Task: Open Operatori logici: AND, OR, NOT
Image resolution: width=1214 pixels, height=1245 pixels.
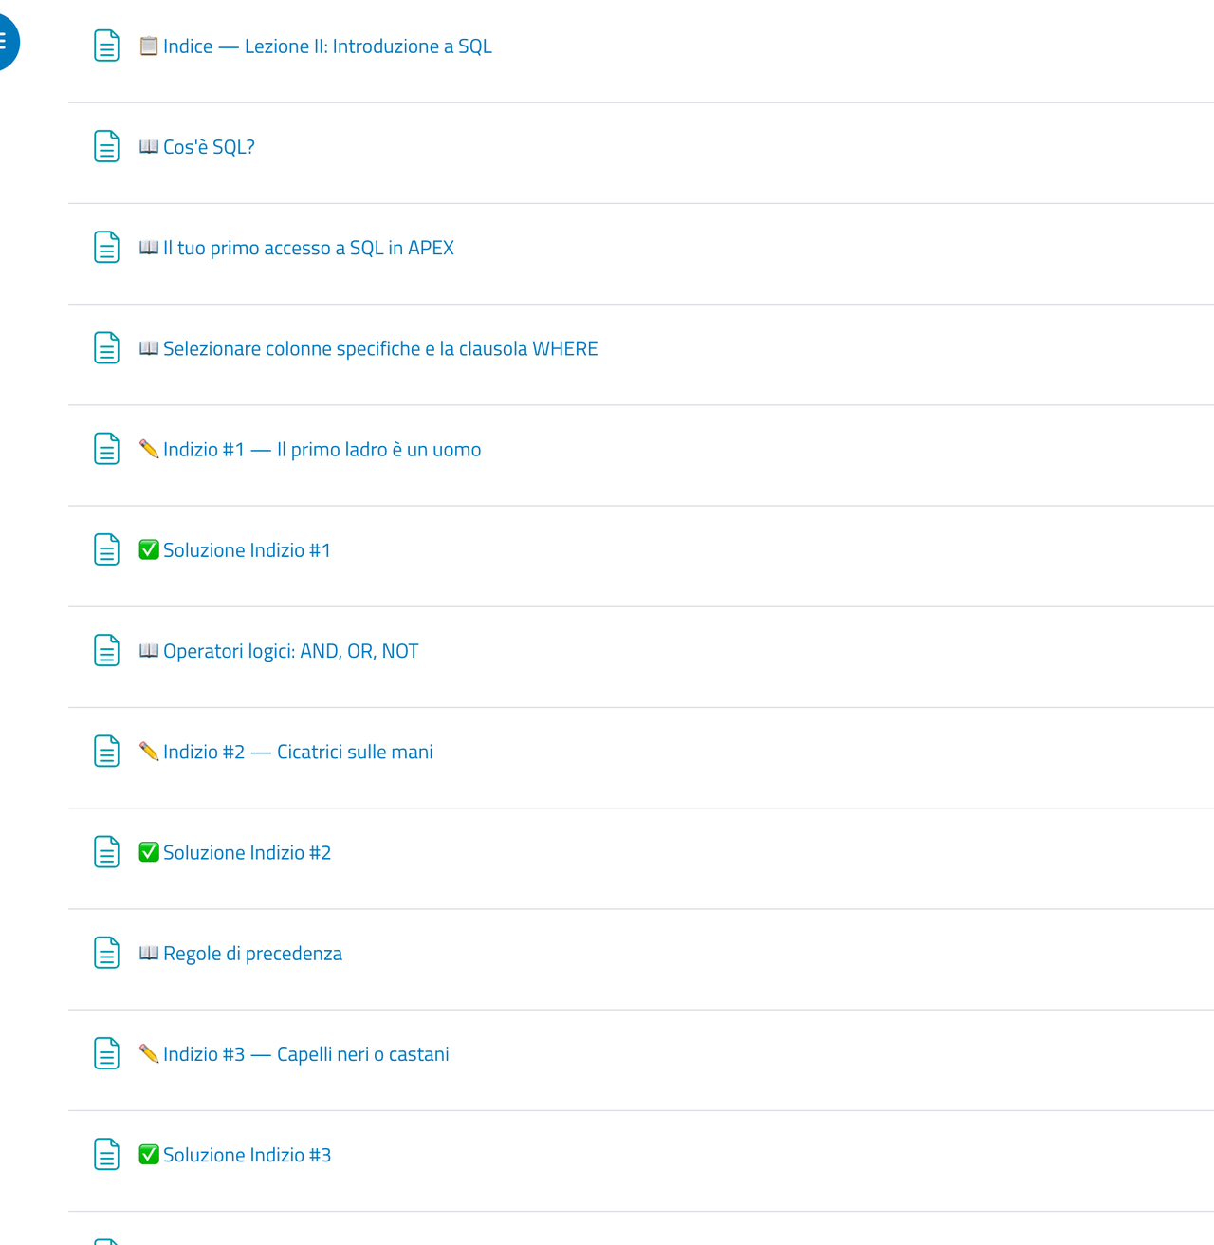Action: 279,651
